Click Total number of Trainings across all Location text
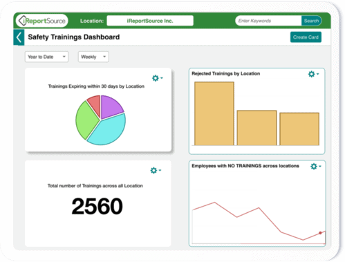 95,186
